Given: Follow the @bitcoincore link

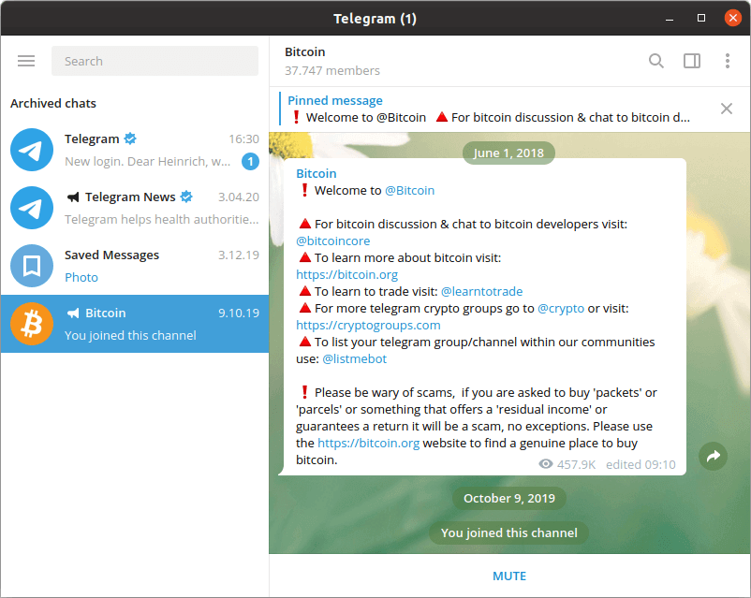Looking at the screenshot, I should (x=332, y=241).
